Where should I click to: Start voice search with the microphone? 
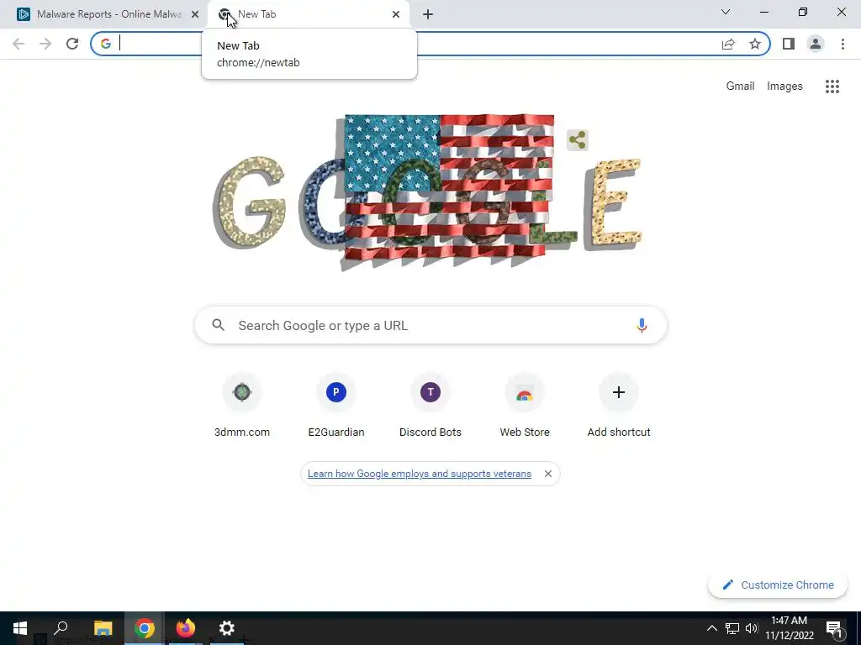[x=642, y=325]
